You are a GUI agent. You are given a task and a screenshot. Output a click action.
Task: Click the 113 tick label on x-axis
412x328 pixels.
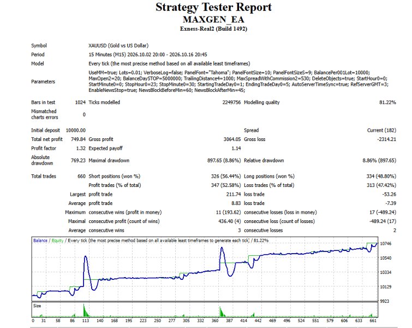point(85,320)
